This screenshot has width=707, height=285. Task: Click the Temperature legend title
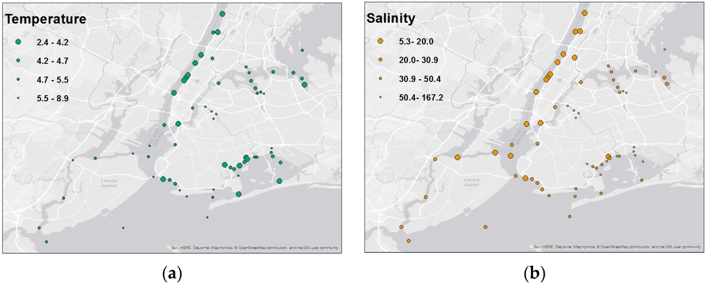coord(48,20)
